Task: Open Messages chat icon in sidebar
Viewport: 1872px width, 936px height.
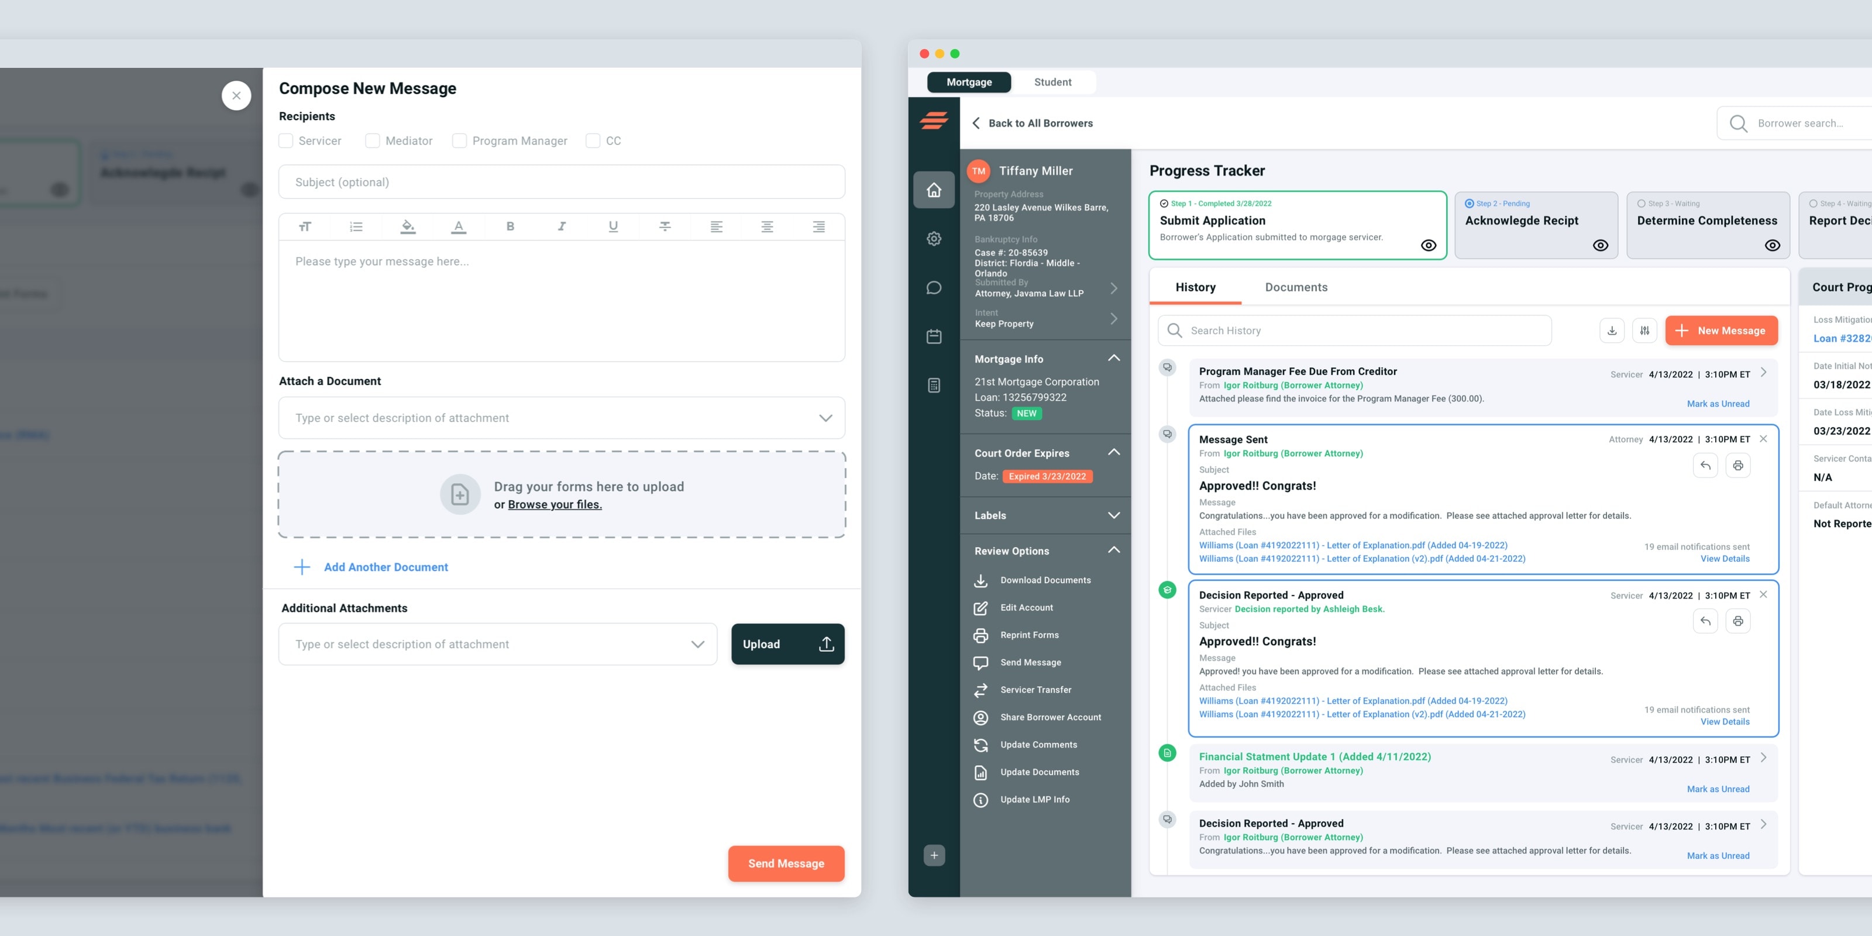Action: [x=934, y=288]
